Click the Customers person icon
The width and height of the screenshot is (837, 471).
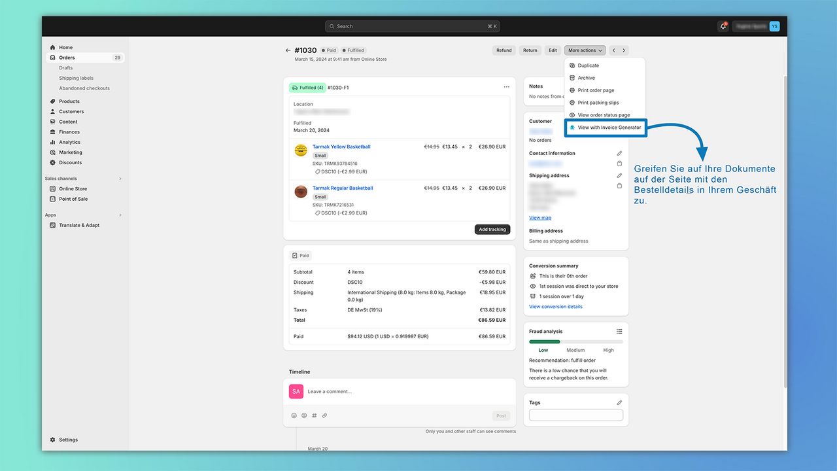(53, 112)
